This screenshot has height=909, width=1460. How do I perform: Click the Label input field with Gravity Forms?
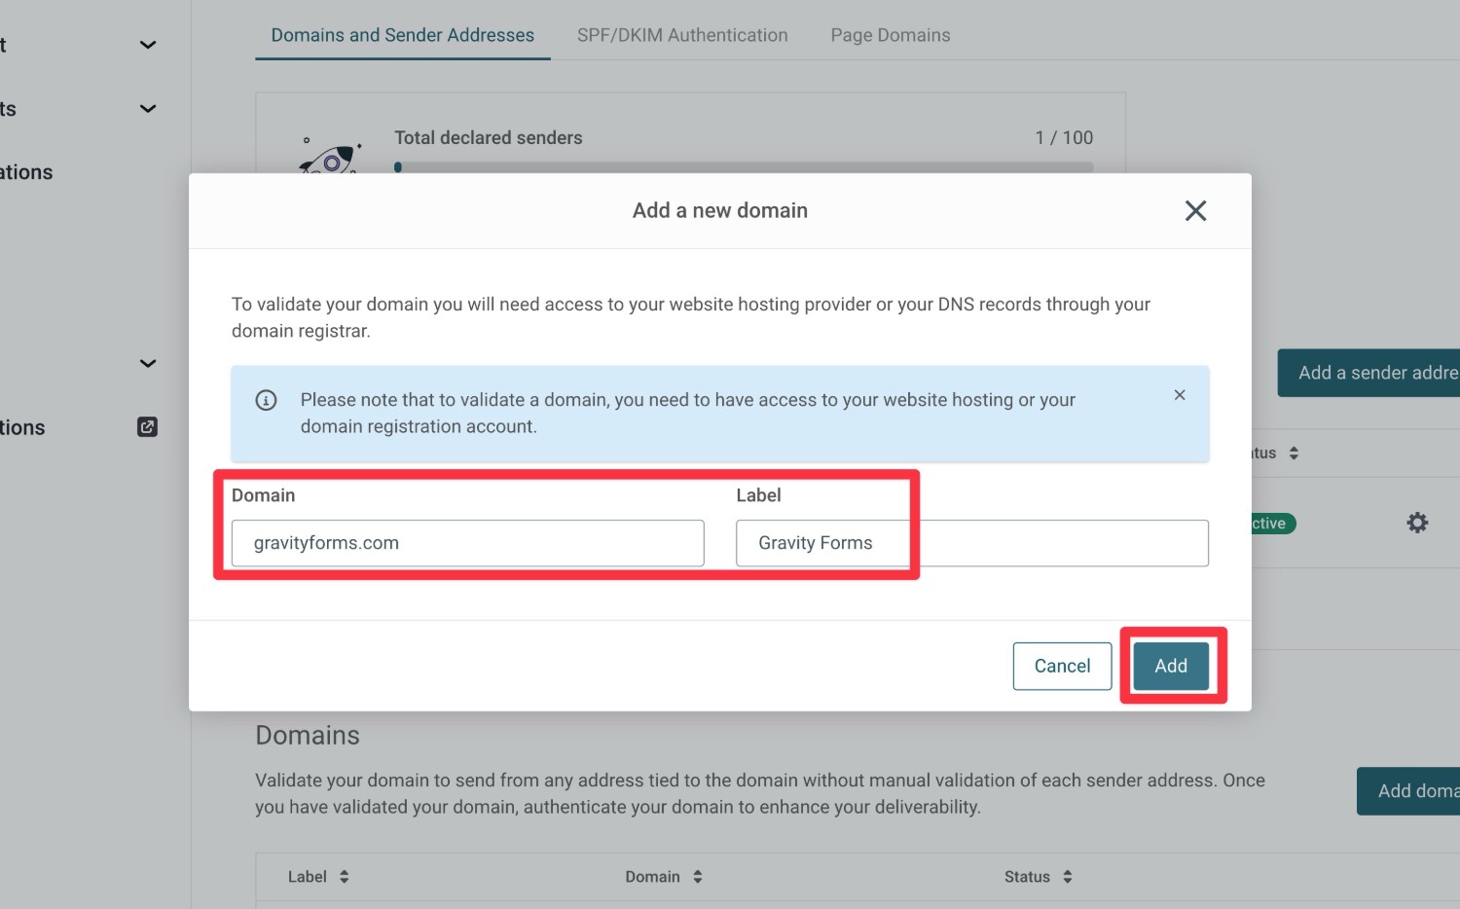(x=972, y=543)
